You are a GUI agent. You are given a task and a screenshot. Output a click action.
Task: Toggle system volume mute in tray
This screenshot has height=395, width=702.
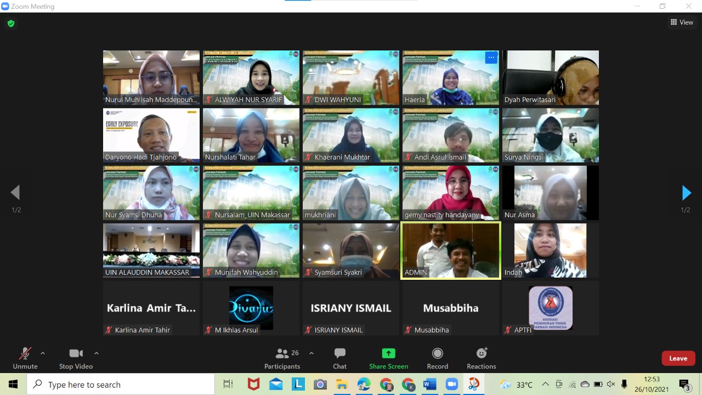point(611,385)
